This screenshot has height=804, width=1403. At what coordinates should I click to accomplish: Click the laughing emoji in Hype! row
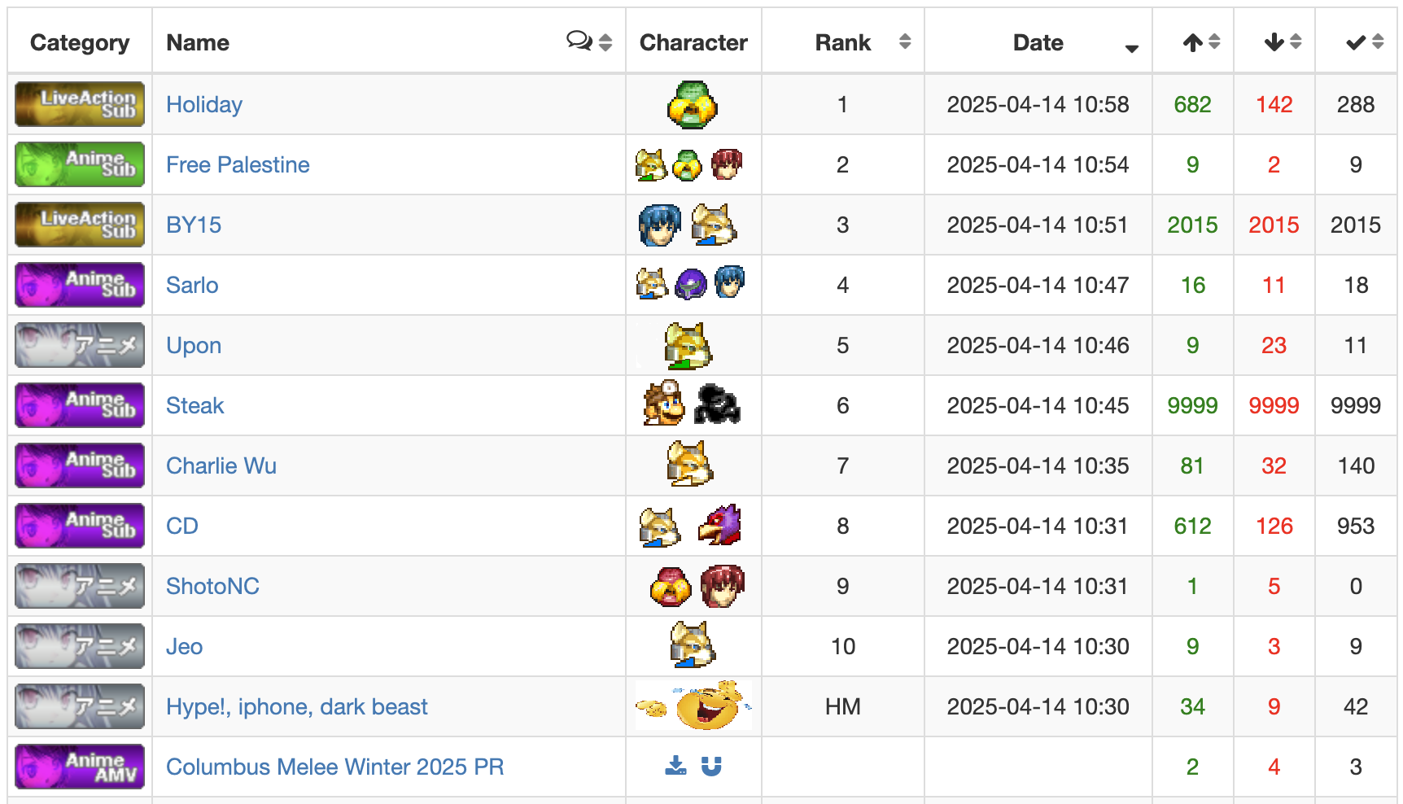click(x=710, y=706)
